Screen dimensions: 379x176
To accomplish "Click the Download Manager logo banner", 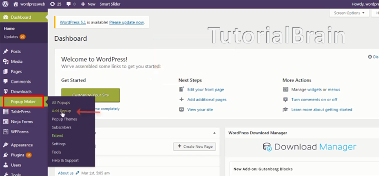I will (310, 147).
